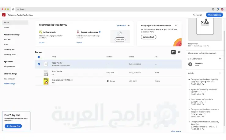This screenshot has width=226, height=140.
Task: Click the Open File button
Action: point(120,39)
